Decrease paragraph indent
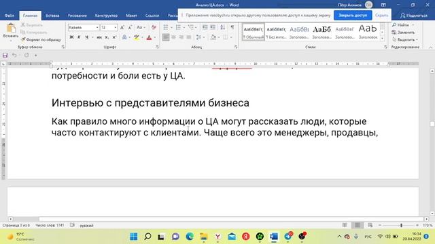The image size is (435, 244). click(205, 27)
